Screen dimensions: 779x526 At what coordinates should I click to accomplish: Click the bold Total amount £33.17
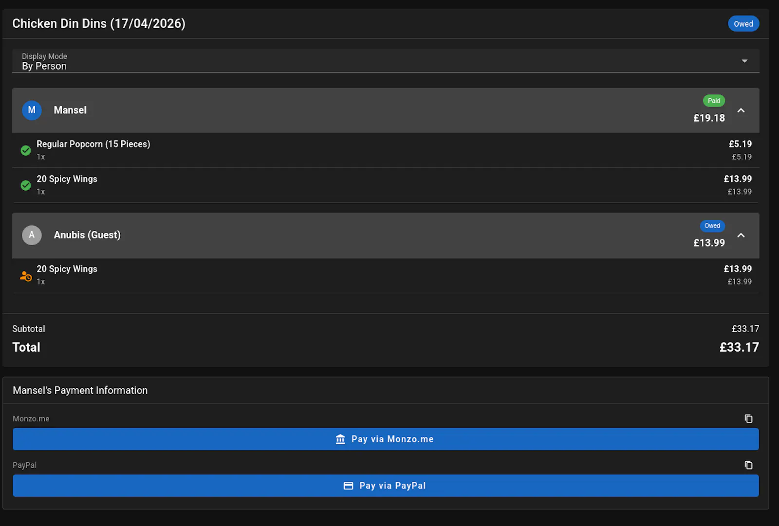point(739,347)
